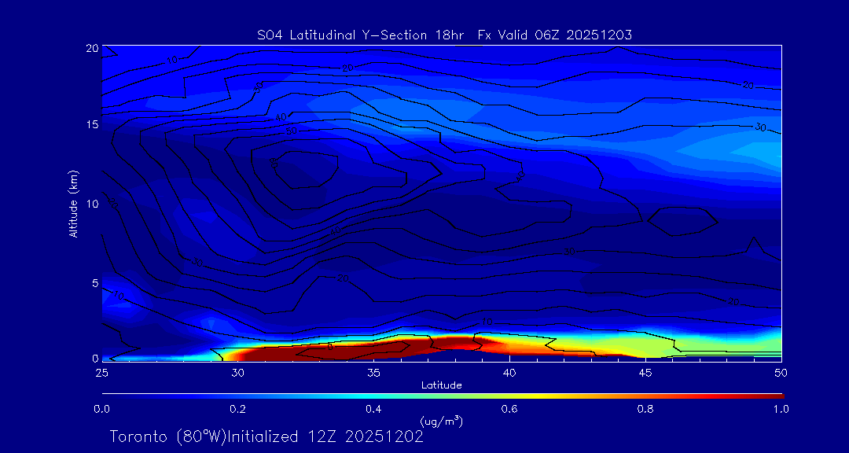849x453 pixels.
Task: Click latitude axis tick label '35'
Action: 373,372
